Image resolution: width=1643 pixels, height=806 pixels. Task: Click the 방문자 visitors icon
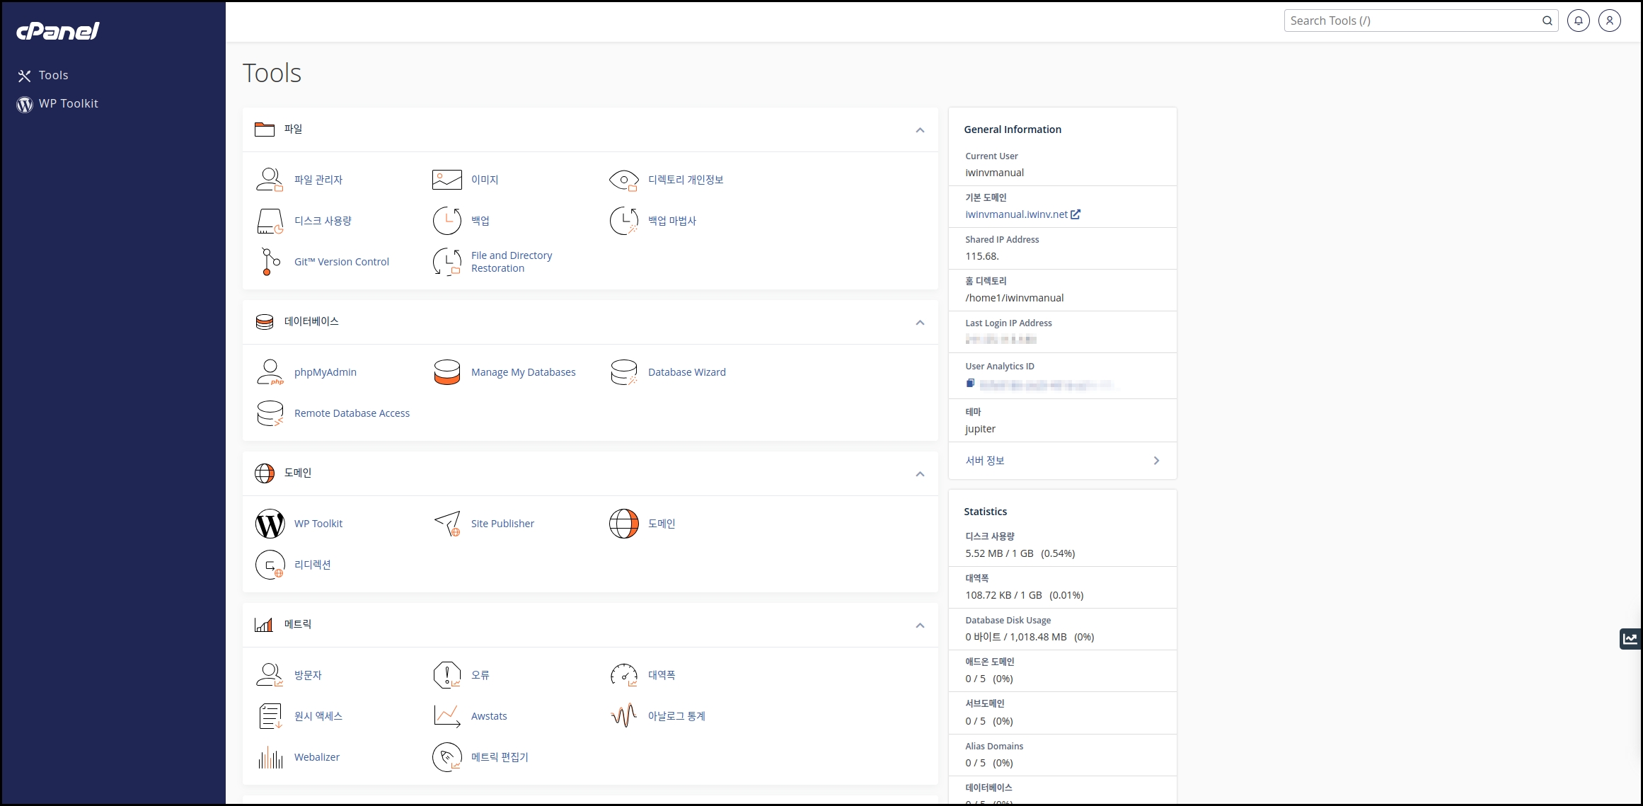270,675
